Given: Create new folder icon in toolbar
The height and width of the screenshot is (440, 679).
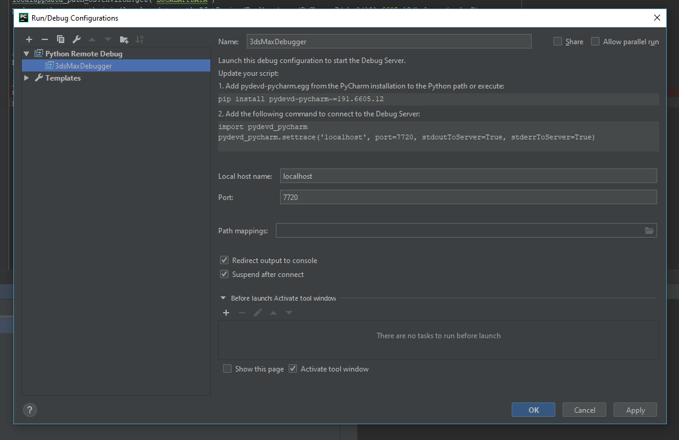Looking at the screenshot, I should (x=124, y=40).
